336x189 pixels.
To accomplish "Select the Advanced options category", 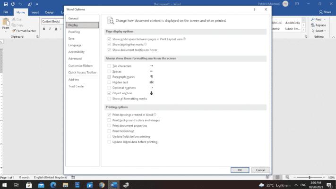I will pos(82,58).
